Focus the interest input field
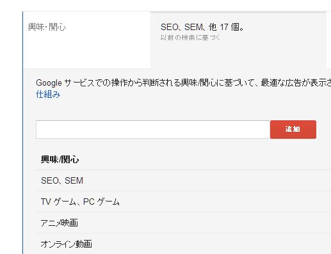331x254 pixels. pyautogui.click(x=153, y=129)
